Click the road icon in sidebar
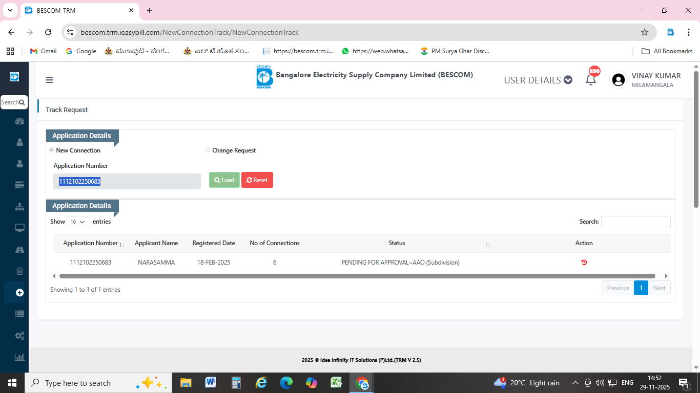Image resolution: width=700 pixels, height=393 pixels. (x=19, y=250)
